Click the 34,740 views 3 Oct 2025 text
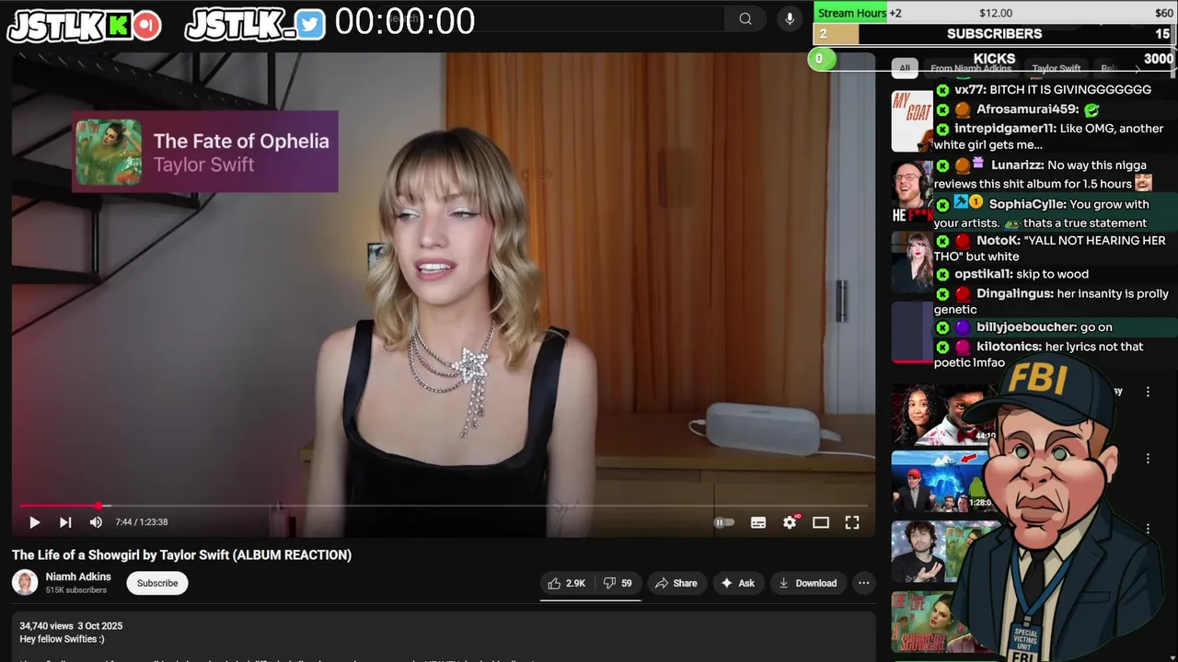The height and width of the screenshot is (662, 1178). click(x=71, y=626)
